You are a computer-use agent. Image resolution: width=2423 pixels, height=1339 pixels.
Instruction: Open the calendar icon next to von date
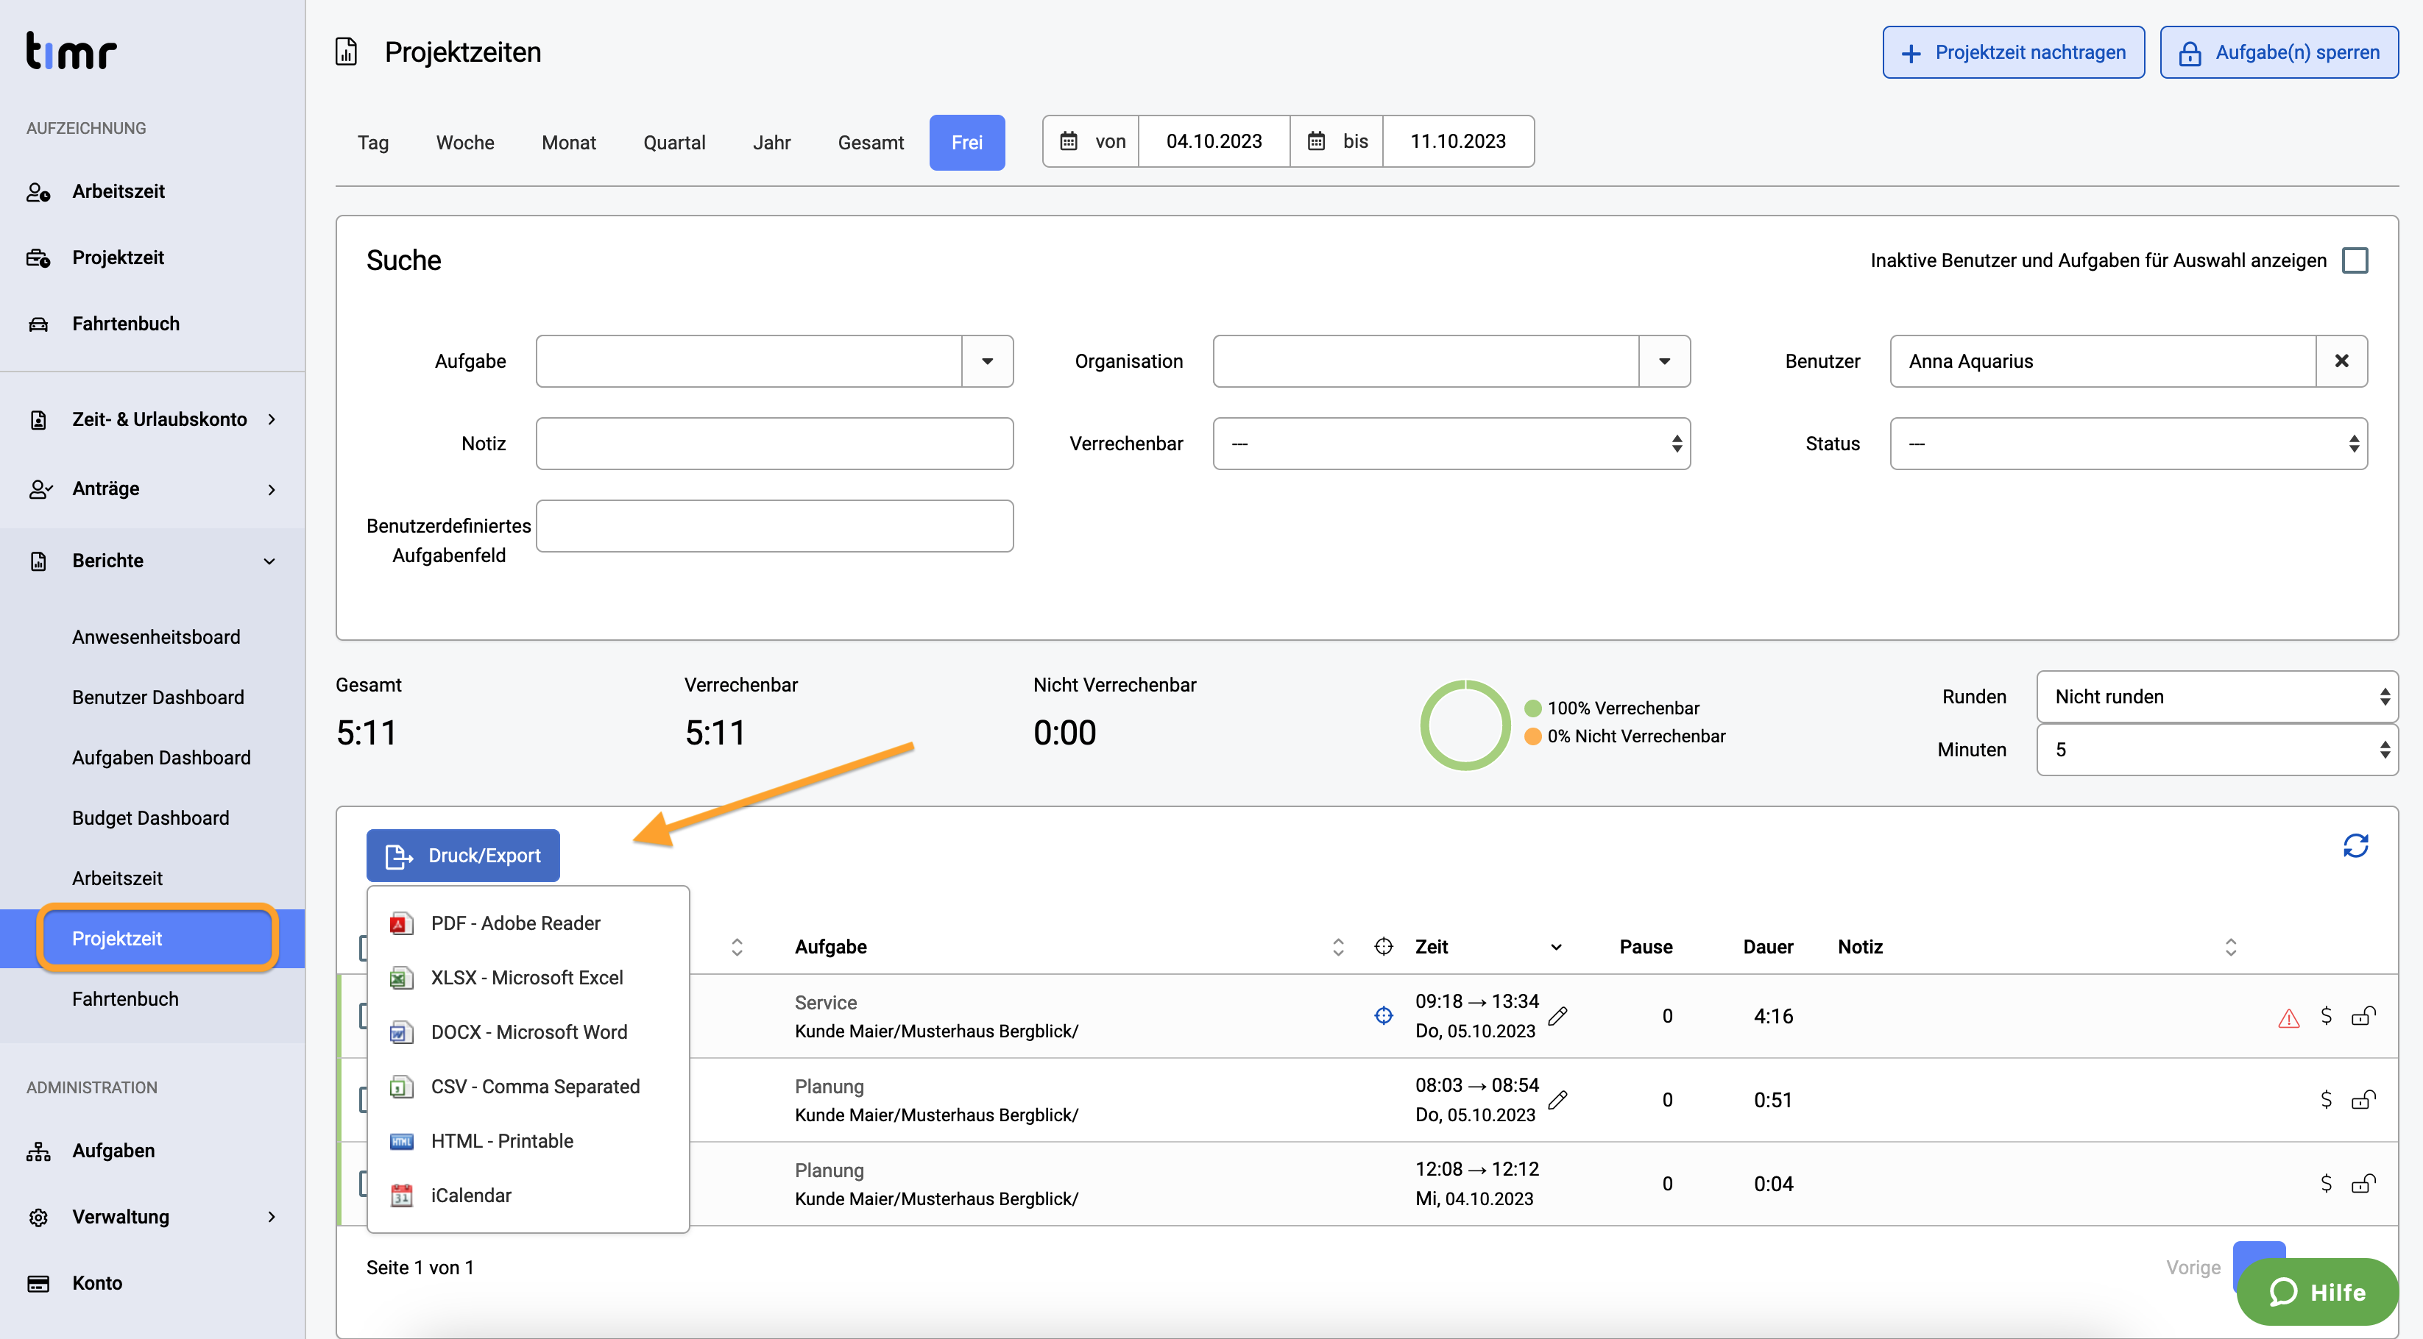pyautogui.click(x=1069, y=141)
